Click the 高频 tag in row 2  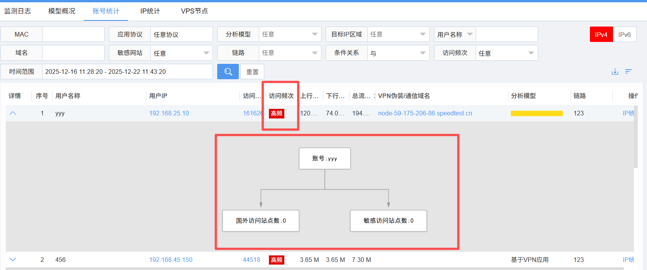point(276,260)
